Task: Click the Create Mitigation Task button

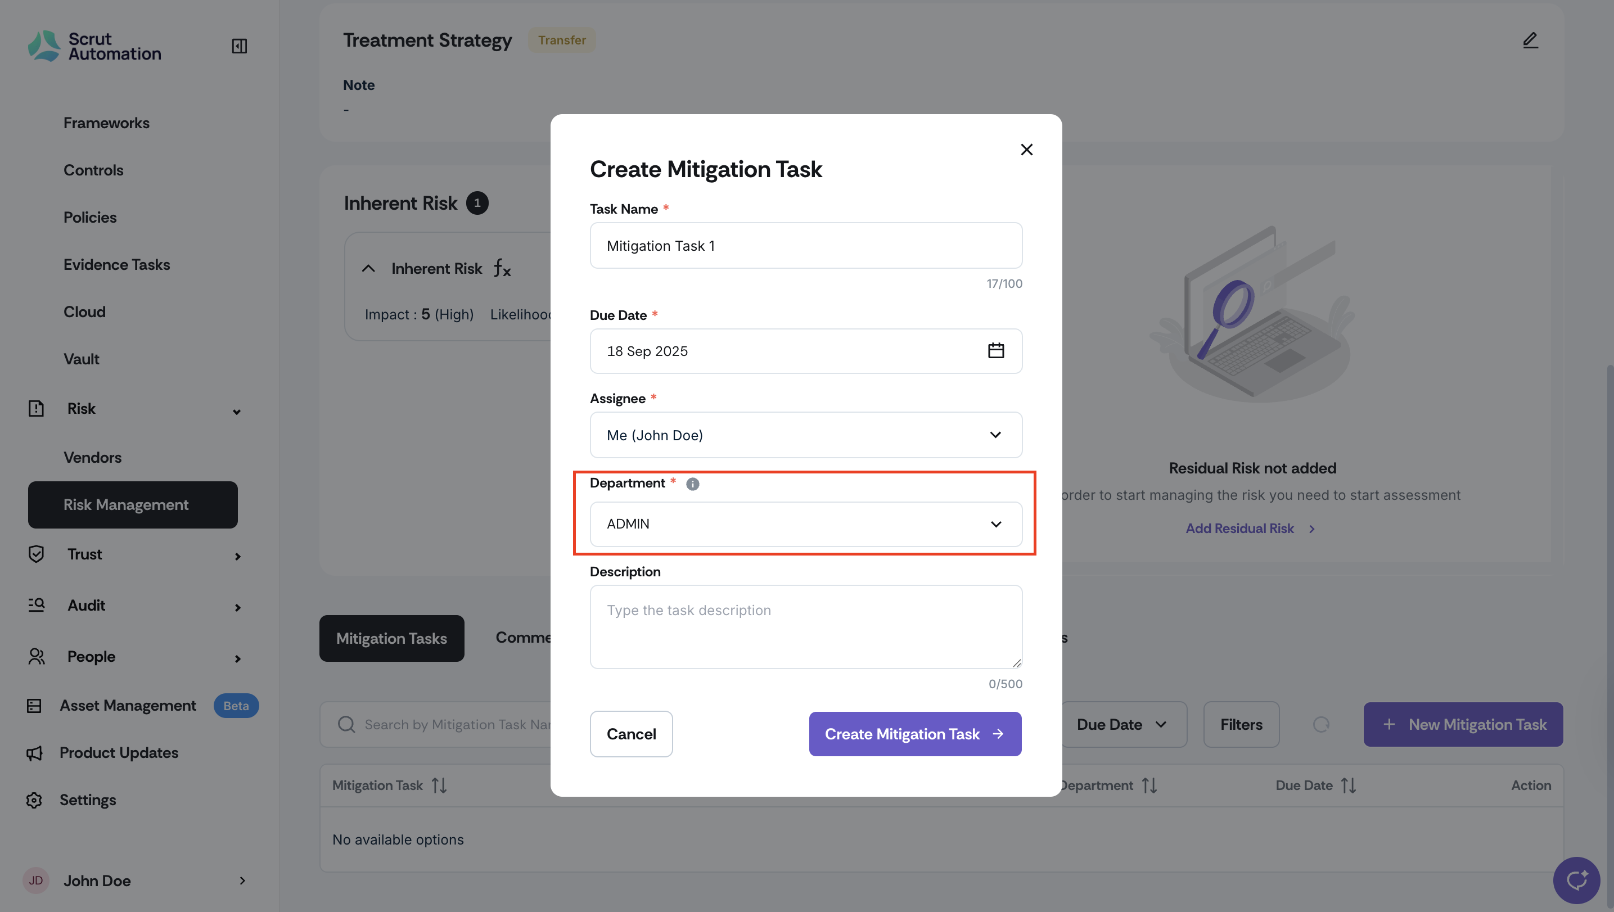Action: pos(915,734)
